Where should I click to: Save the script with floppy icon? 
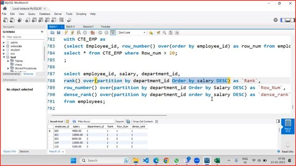coord(59,33)
